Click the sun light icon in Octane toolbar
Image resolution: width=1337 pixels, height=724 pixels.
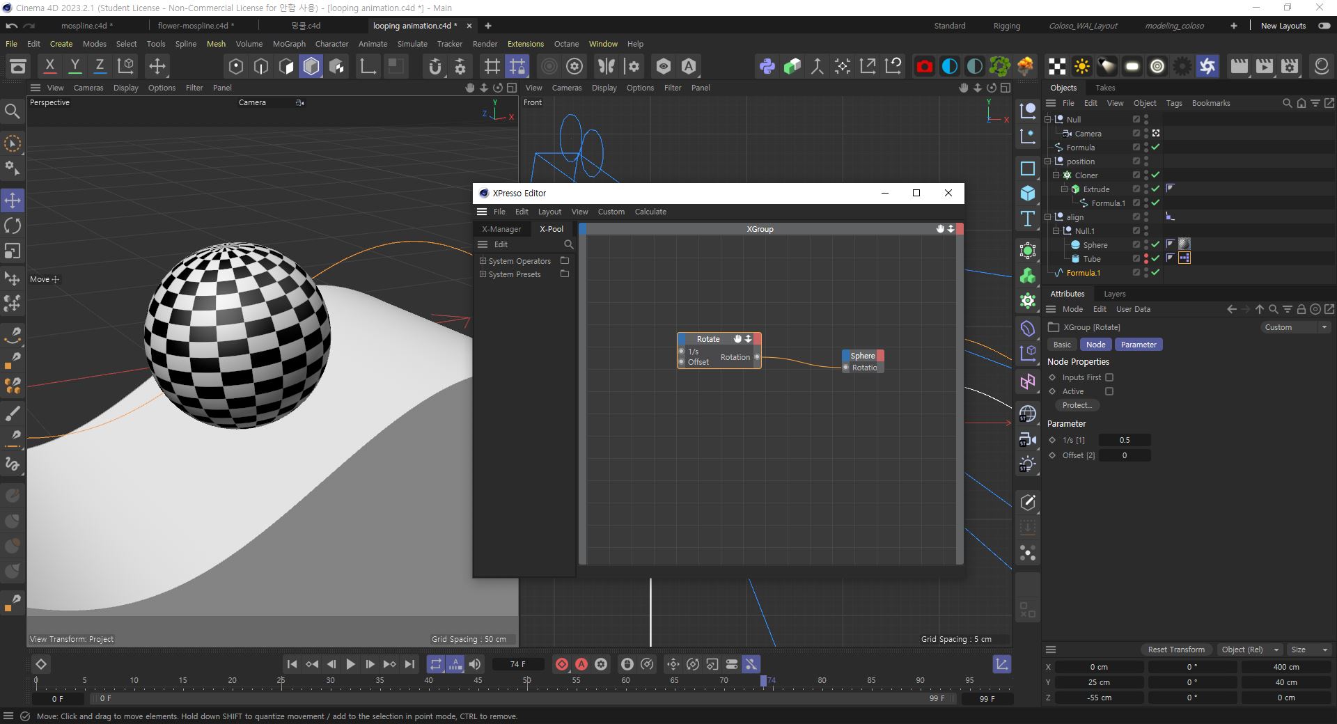tap(1082, 66)
